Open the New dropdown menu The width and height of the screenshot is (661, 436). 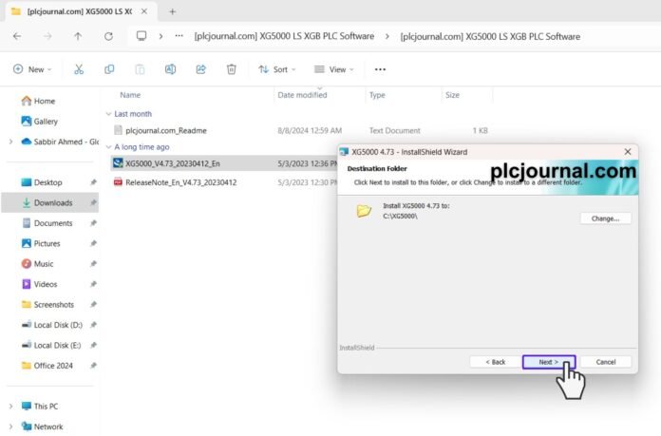tap(32, 69)
